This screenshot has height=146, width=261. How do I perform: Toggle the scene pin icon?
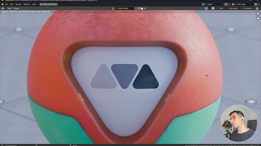[223, 4]
